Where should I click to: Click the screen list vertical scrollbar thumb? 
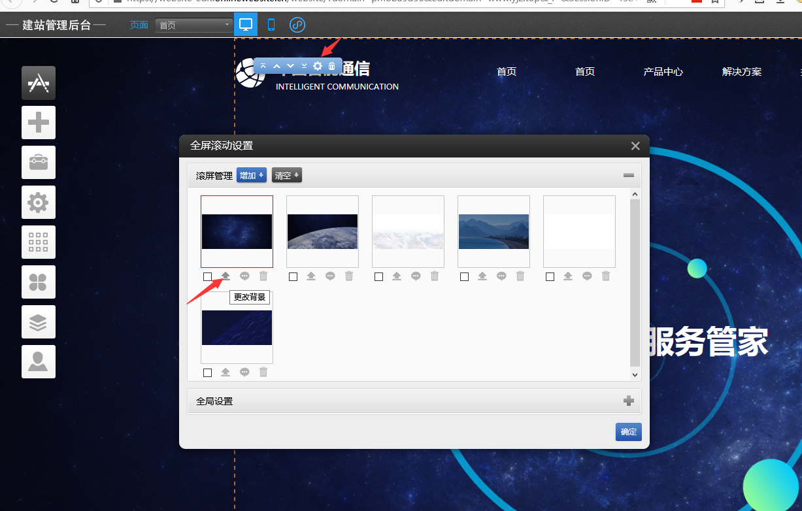(635, 283)
